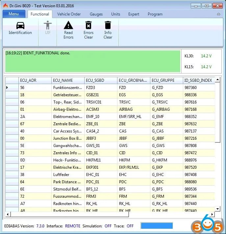Click the ID_SGBD_INDEX column header
Viewport: 226px width, 234px height.
click(199, 80)
